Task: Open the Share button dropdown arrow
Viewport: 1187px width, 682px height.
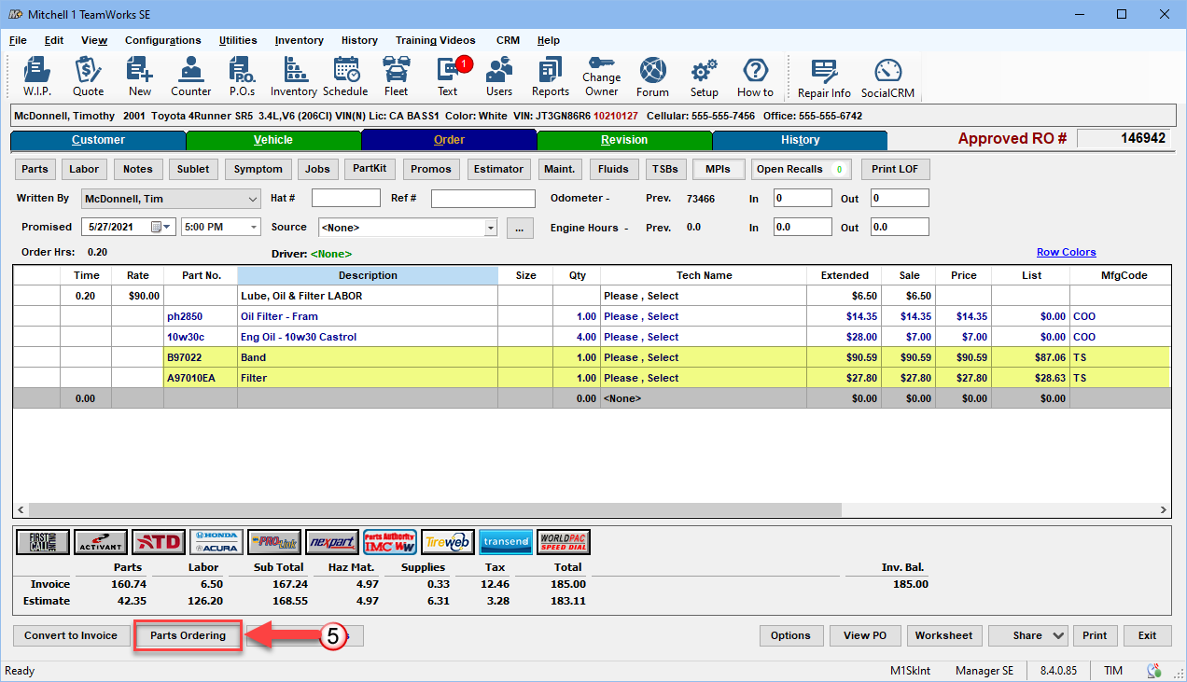Action: click(1058, 635)
